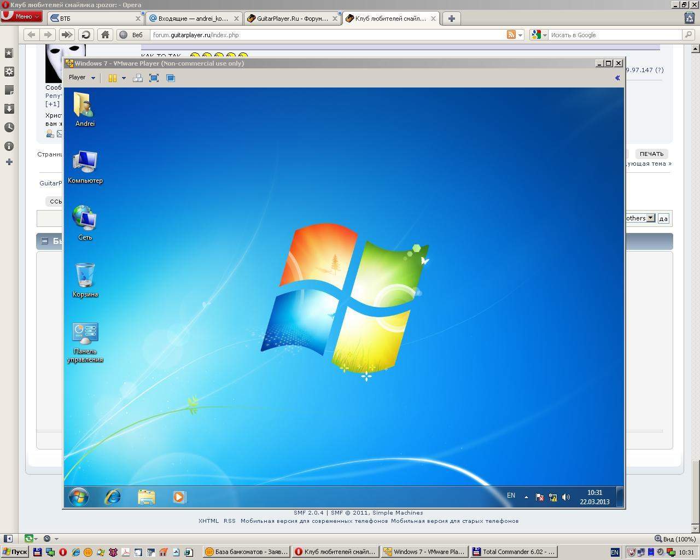This screenshot has height=560, width=700.
Task: Show hidden tray icons in Windows 7
Action: click(x=526, y=497)
